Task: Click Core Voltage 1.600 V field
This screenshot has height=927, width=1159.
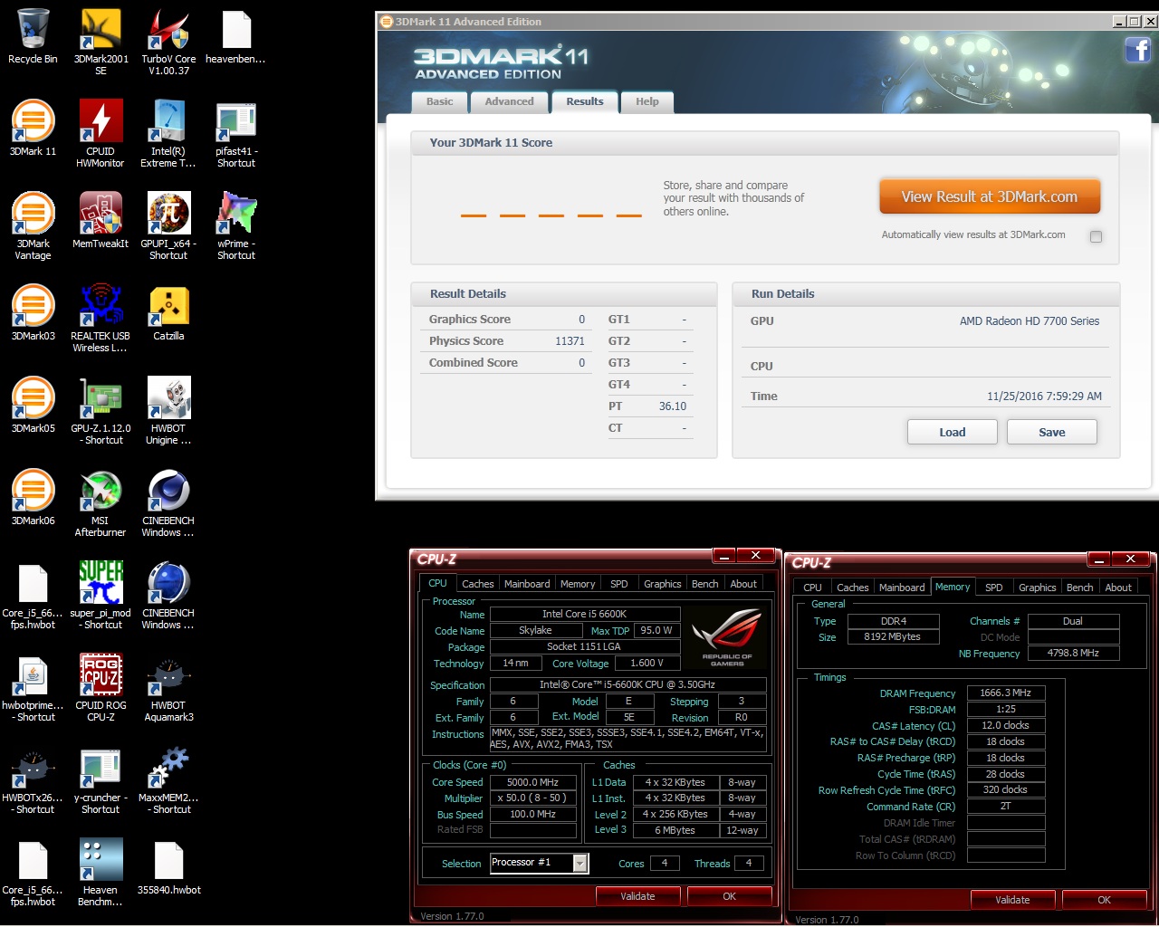Action: click(647, 664)
